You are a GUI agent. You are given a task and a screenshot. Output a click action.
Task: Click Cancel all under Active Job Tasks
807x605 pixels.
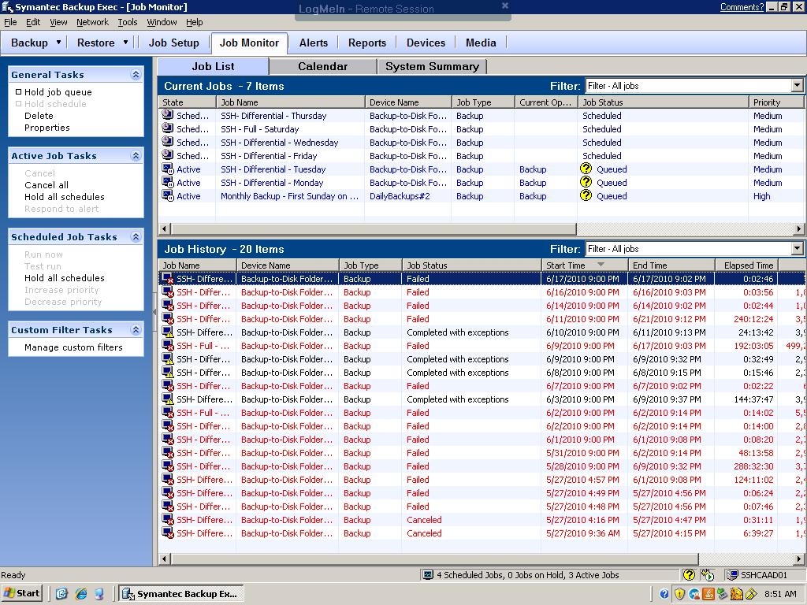click(x=46, y=185)
